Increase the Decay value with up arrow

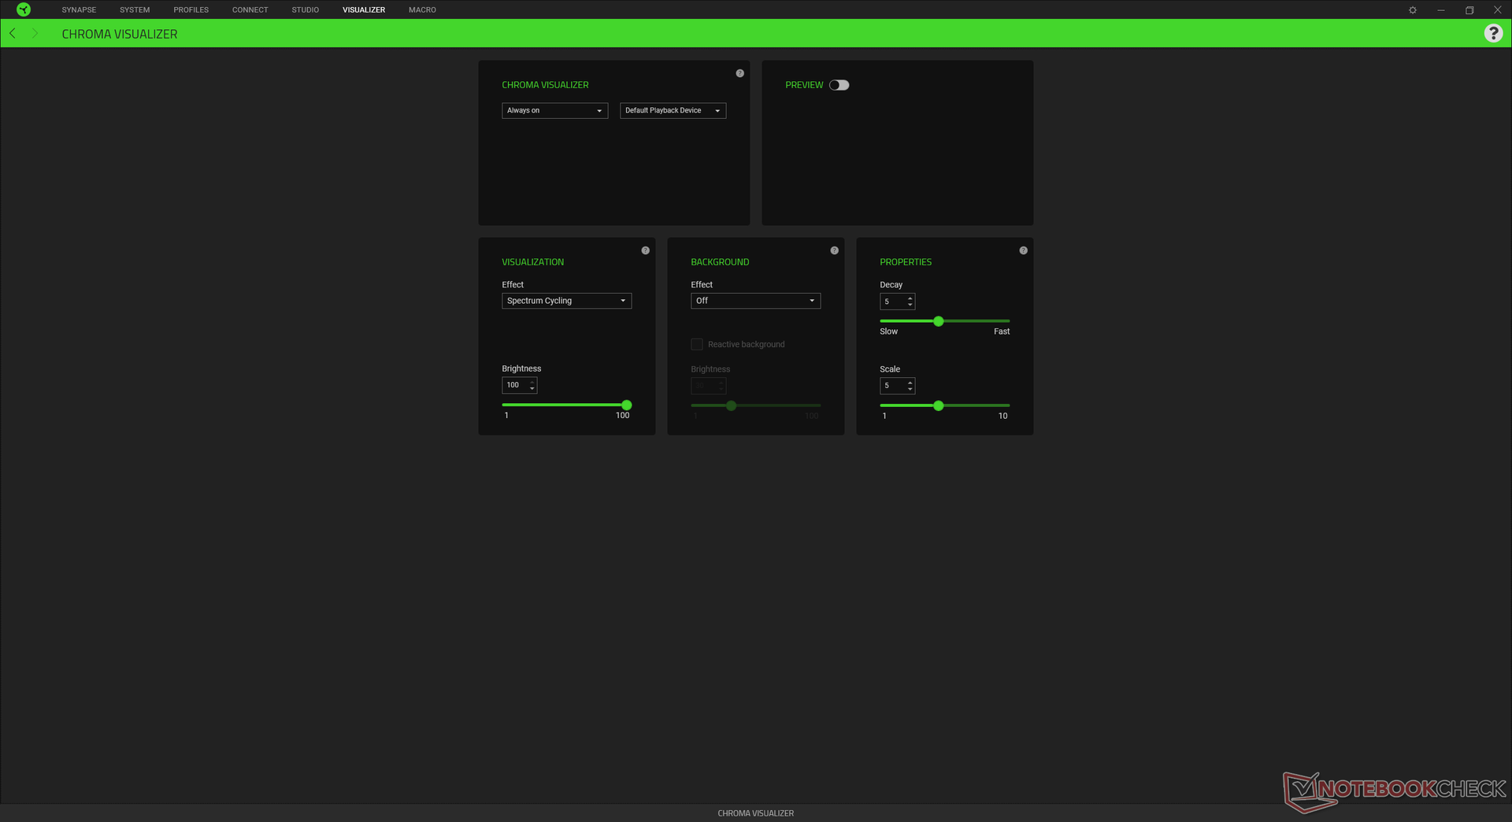tap(910, 298)
